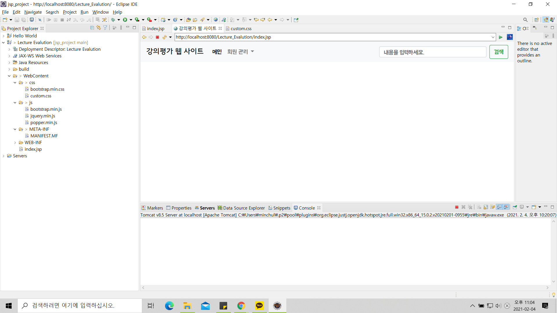
Task: Click green Go to URL arrow
Action: tap(501, 37)
